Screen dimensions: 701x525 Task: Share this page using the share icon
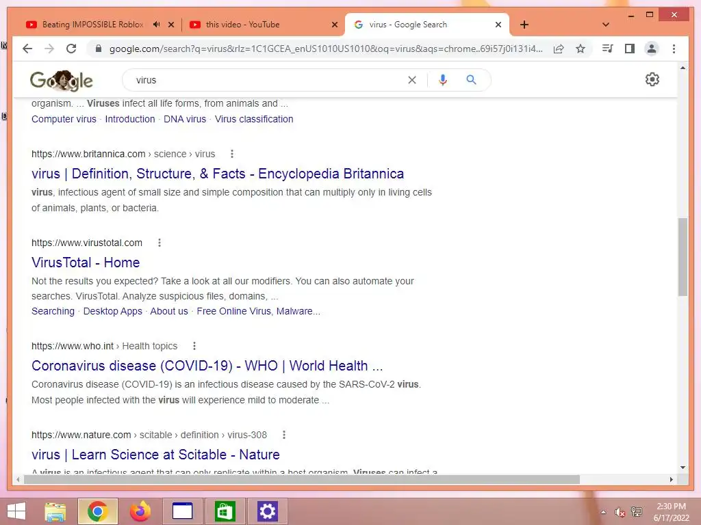559,49
